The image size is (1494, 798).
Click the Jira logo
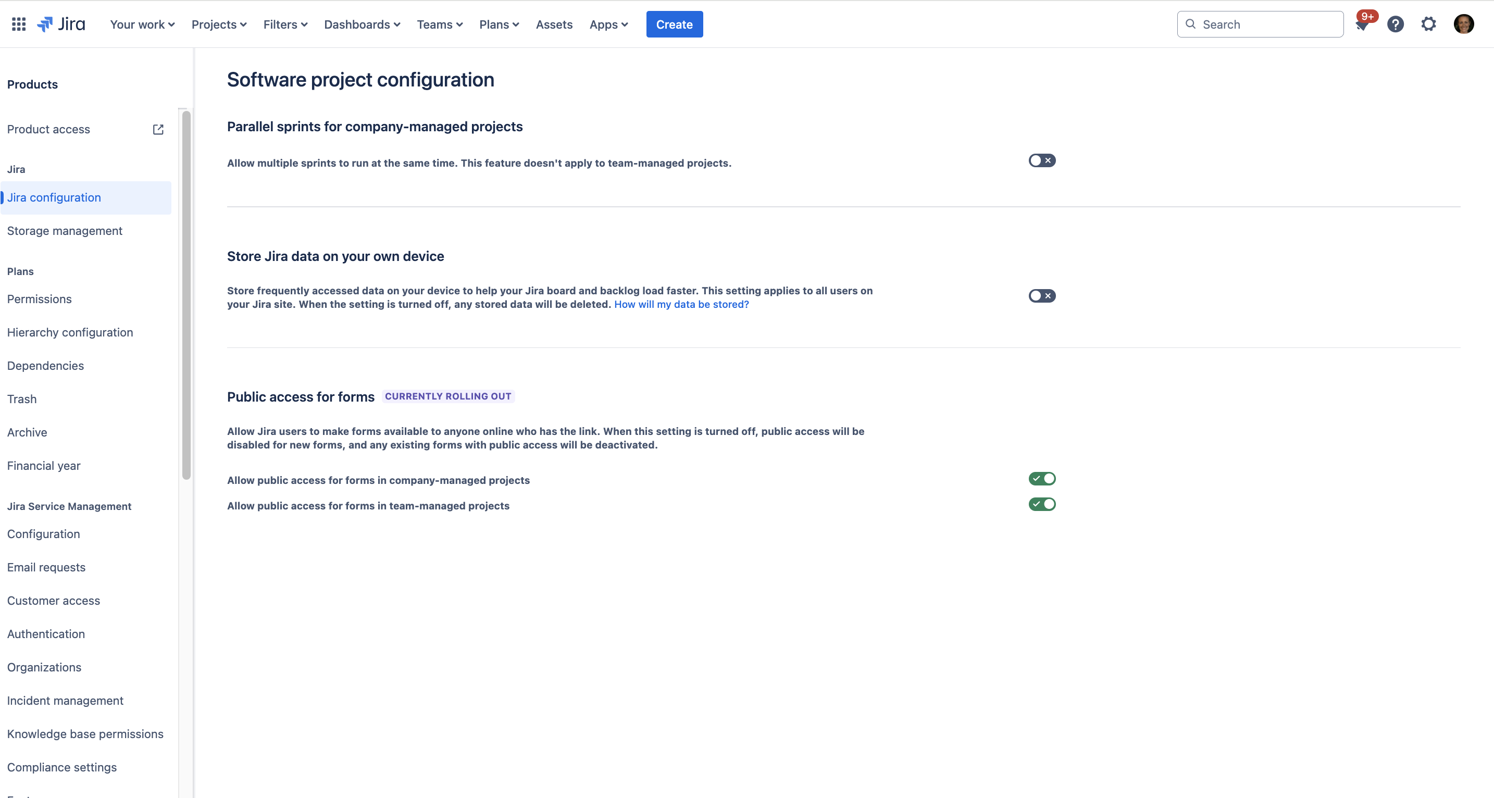pos(61,24)
